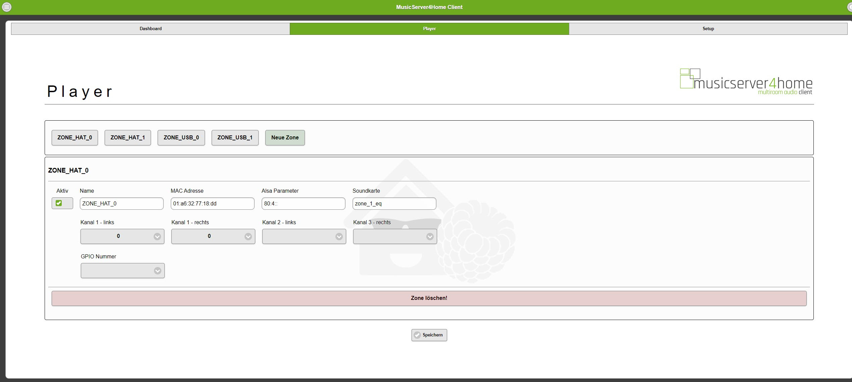This screenshot has height=382, width=852.
Task: Open the Kanal 3 - rechts dropdown
Action: (395, 236)
